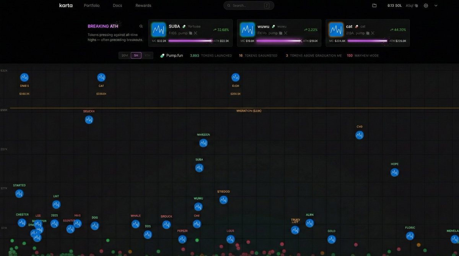This screenshot has height=256, width=459.
Task: Open the GOLD token bubble
Action: point(332,240)
